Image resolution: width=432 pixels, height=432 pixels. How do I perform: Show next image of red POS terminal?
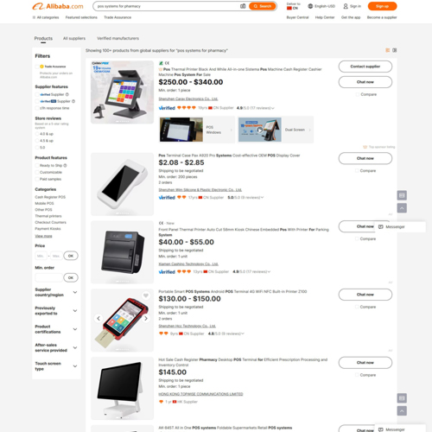[x=146, y=318]
